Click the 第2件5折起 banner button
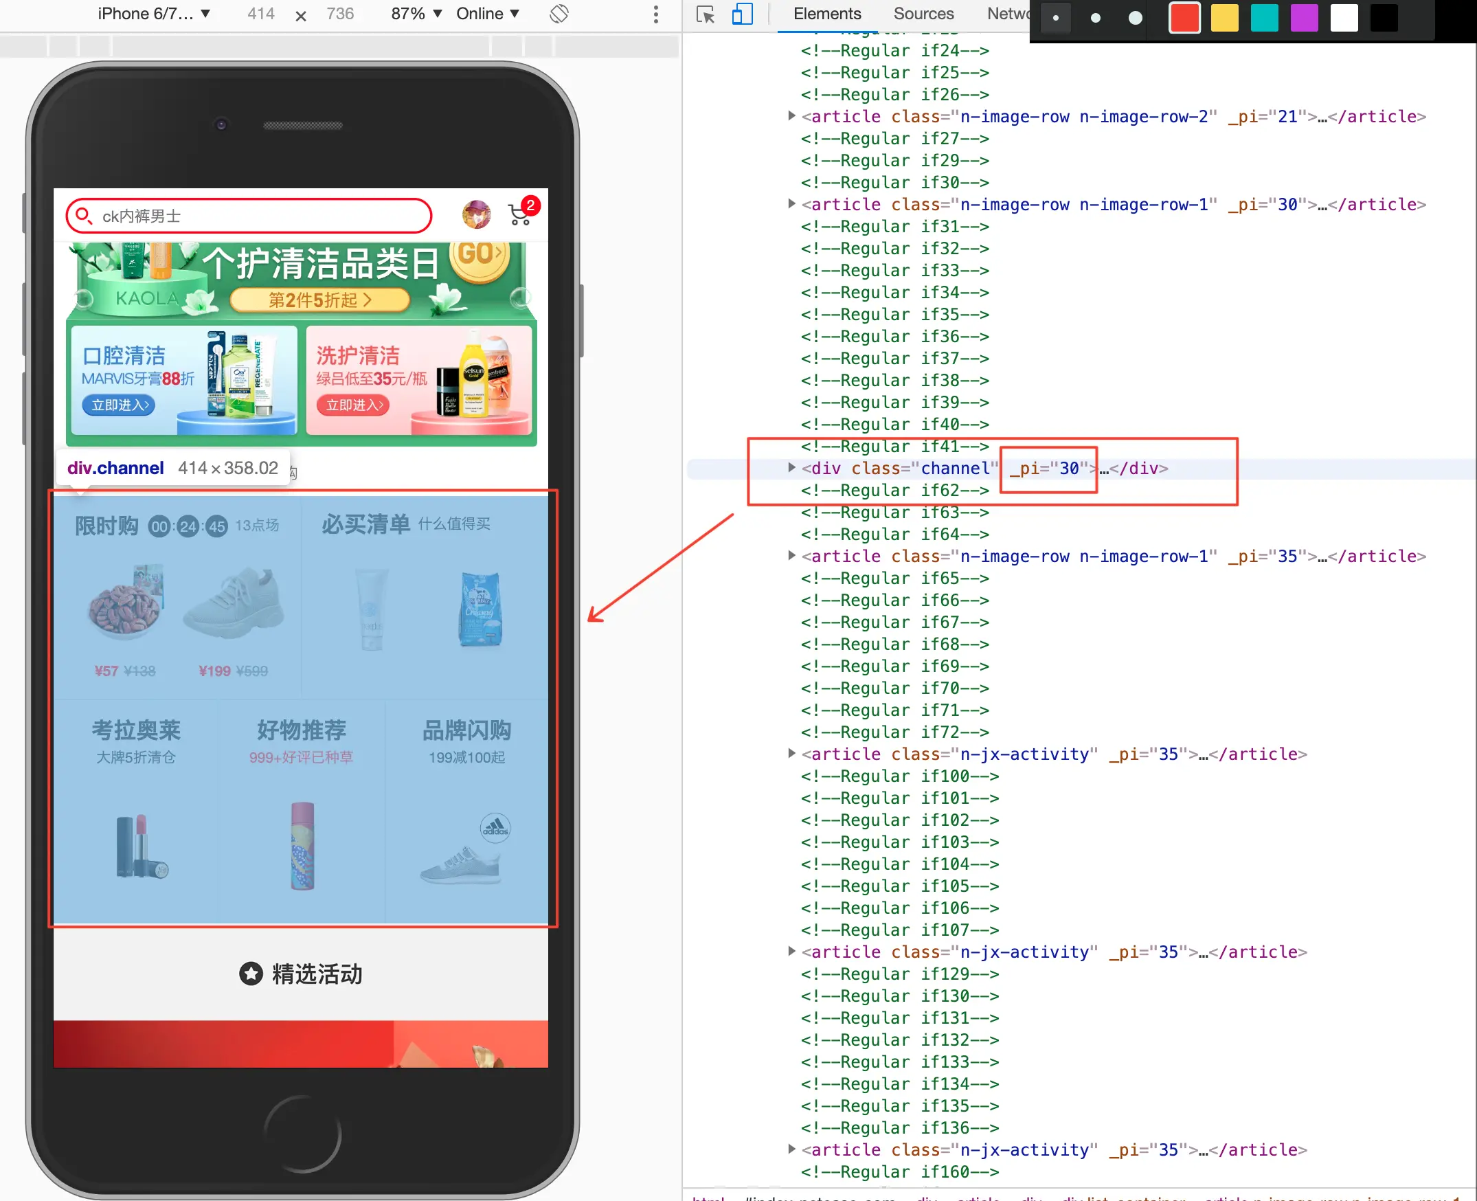 click(319, 300)
